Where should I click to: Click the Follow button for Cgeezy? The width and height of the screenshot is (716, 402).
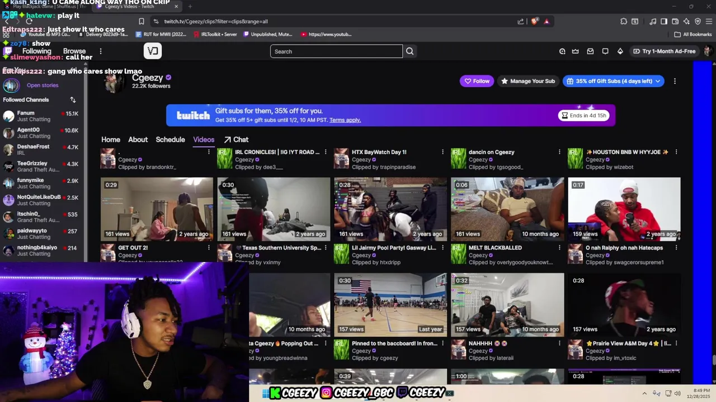477,81
